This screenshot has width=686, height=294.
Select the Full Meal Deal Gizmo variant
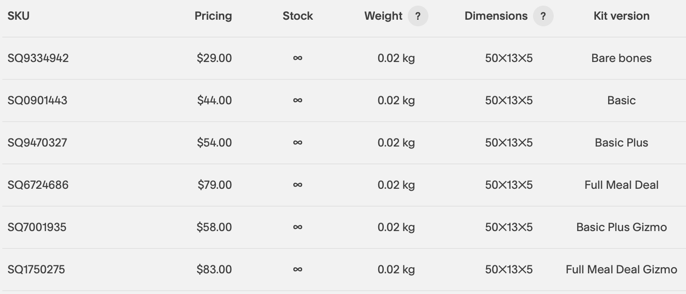(622, 270)
